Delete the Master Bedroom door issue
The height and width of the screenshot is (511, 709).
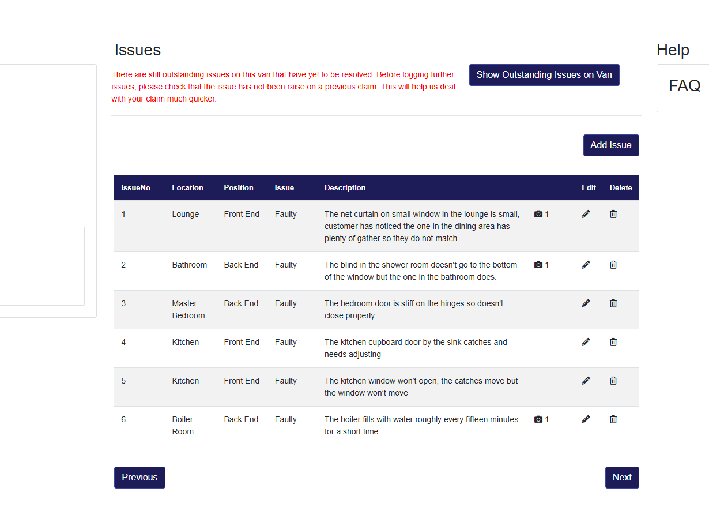coord(613,303)
